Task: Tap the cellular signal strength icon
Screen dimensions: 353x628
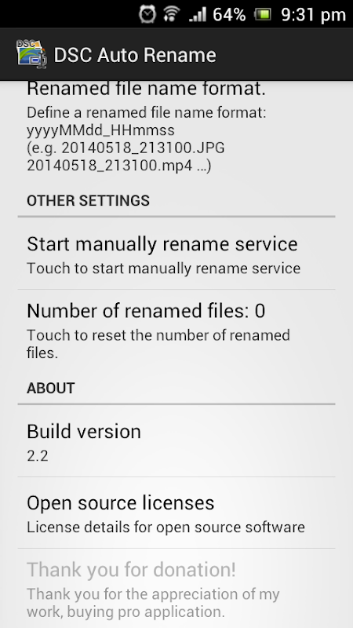Action: click(198, 15)
